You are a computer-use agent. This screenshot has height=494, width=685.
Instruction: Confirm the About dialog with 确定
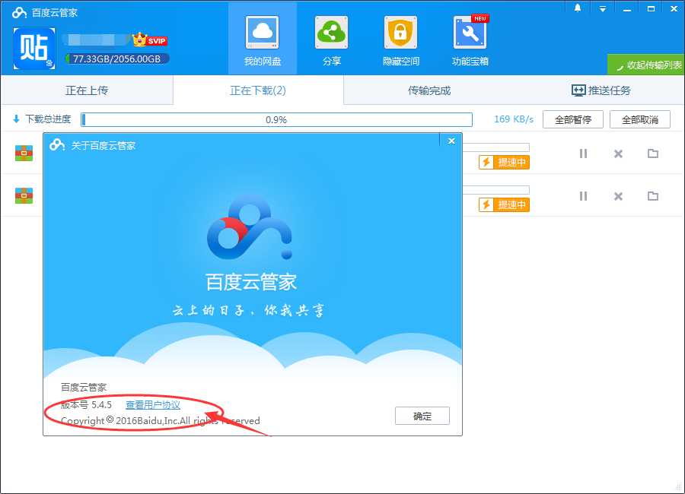(x=422, y=416)
